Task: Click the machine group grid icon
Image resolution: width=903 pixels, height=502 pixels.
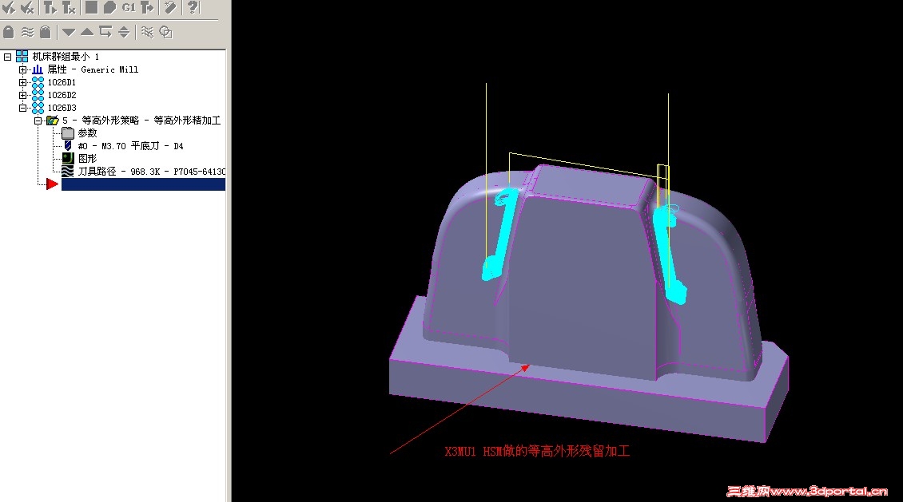Action: tap(22, 57)
